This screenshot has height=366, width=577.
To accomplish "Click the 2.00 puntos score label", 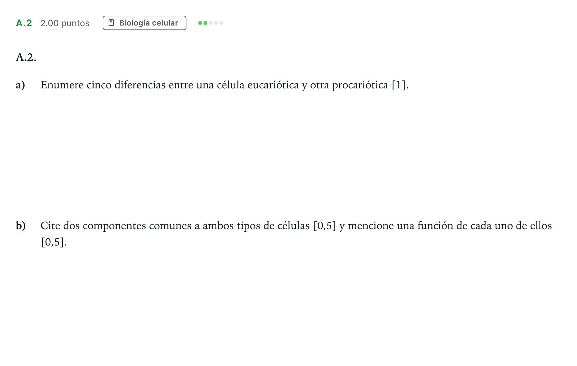I will pyautogui.click(x=65, y=23).
